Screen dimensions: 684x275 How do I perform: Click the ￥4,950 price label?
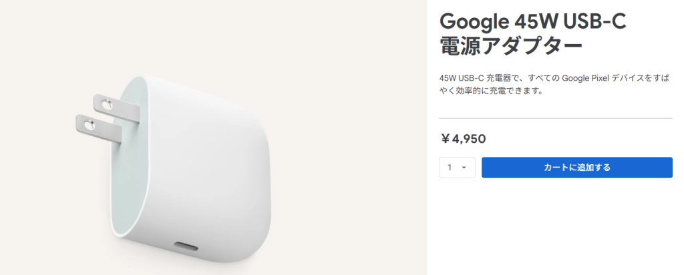(464, 139)
